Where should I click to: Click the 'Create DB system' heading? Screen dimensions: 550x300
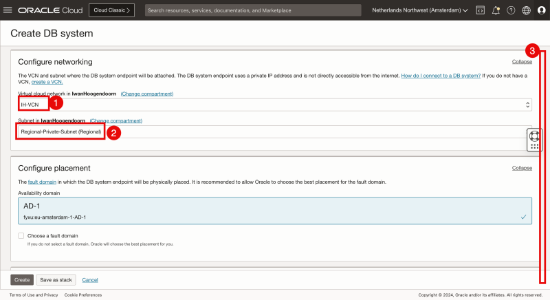[x=52, y=33]
